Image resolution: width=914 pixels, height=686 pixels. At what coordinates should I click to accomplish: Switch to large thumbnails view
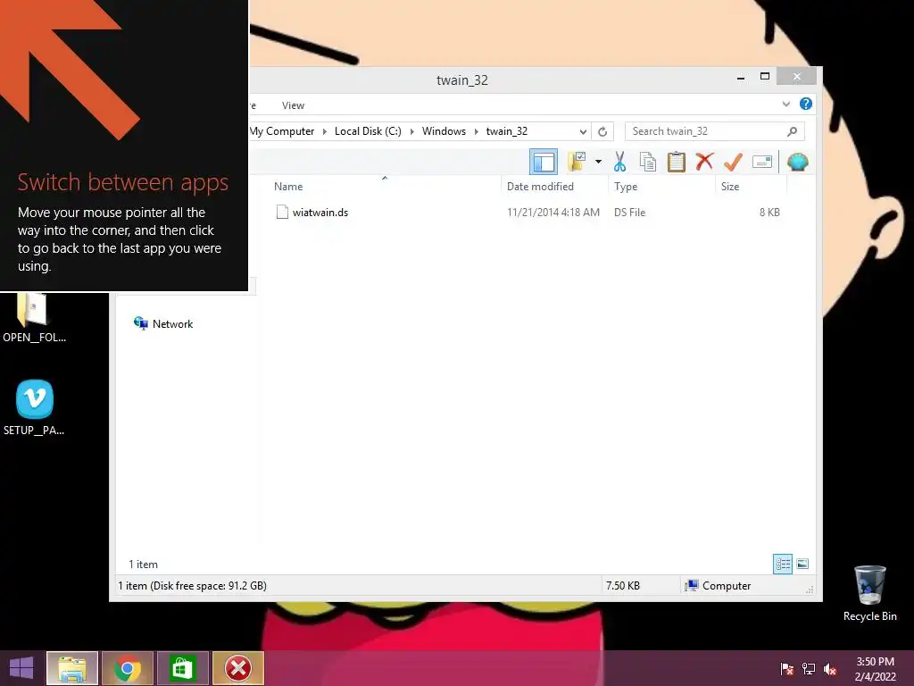tap(802, 564)
